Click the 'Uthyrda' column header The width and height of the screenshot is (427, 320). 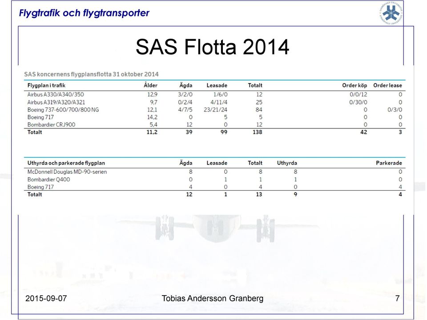pyautogui.click(x=287, y=163)
